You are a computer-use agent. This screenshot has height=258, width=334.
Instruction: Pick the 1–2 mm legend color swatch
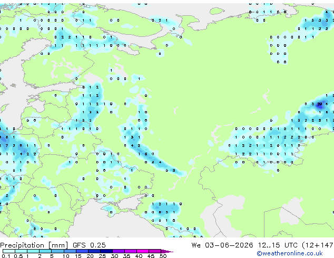(33, 251)
